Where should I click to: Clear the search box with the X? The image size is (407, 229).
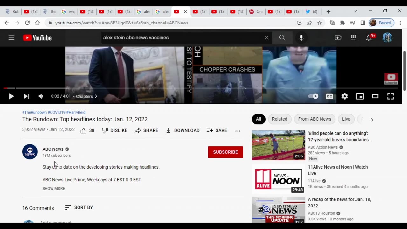point(266,38)
